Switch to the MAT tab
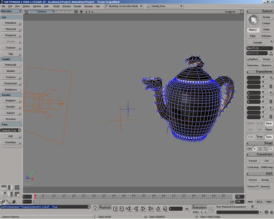Viewport: 274px width, 219px height. click(x=269, y=202)
